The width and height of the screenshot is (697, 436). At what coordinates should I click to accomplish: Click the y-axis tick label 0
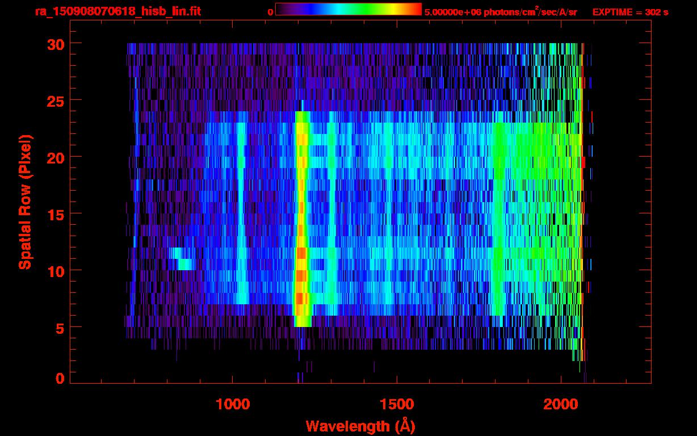(58, 378)
